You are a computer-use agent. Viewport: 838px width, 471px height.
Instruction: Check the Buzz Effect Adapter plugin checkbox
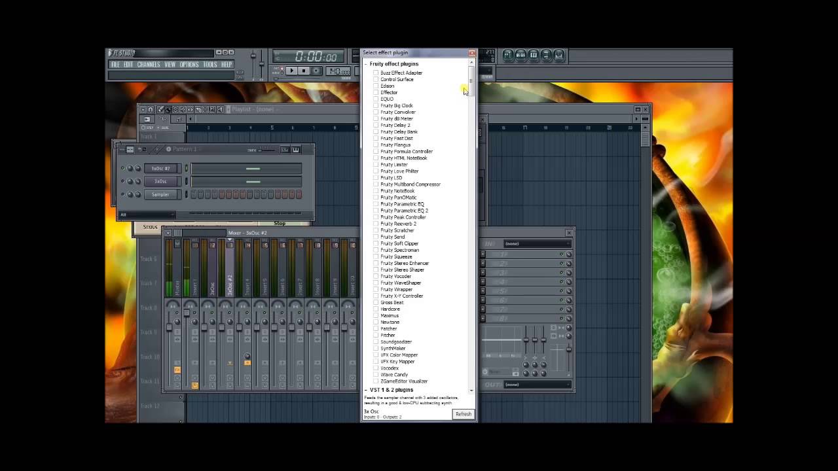pyautogui.click(x=376, y=73)
